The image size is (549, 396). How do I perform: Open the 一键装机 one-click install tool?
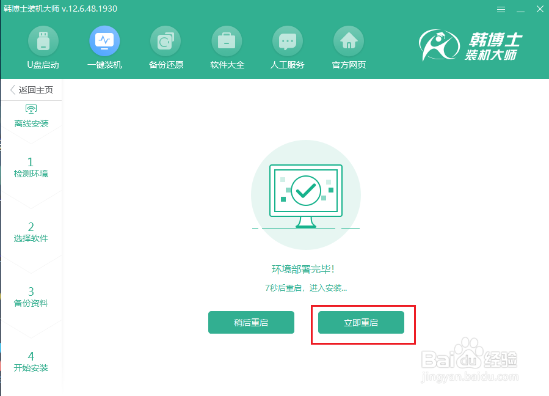[x=104, y=47]
